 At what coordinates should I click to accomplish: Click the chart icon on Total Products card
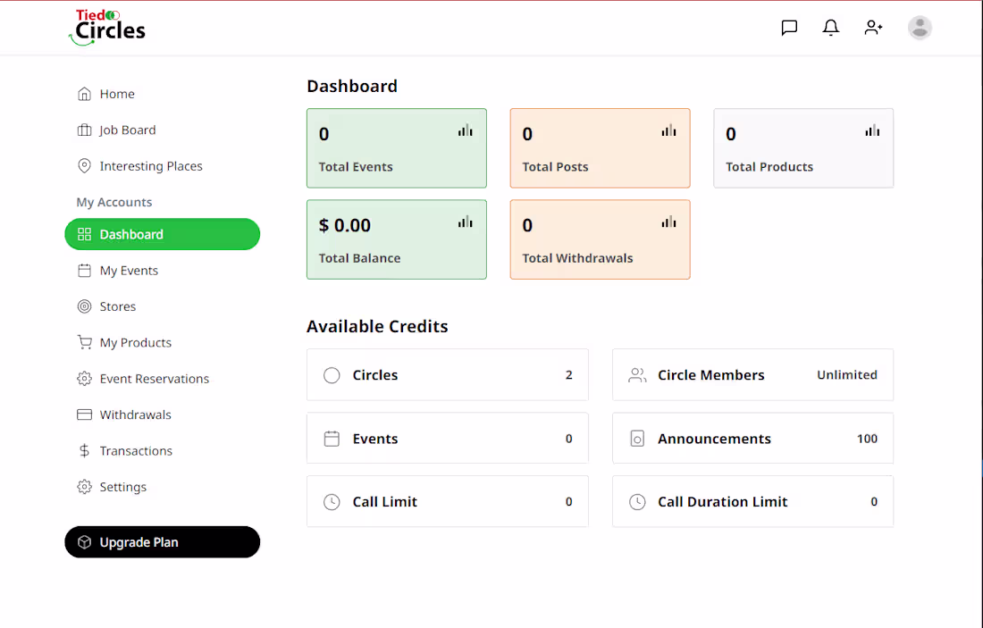[x=872, y=130]
